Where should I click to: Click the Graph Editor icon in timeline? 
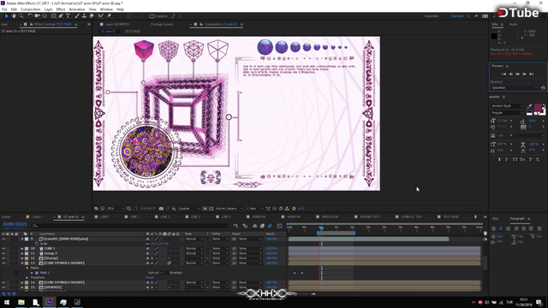[x=279, y=226]
